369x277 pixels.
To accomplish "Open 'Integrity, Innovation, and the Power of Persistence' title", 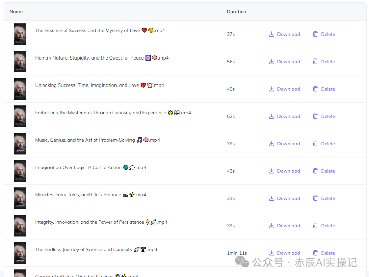I will [x=90, y=222].
